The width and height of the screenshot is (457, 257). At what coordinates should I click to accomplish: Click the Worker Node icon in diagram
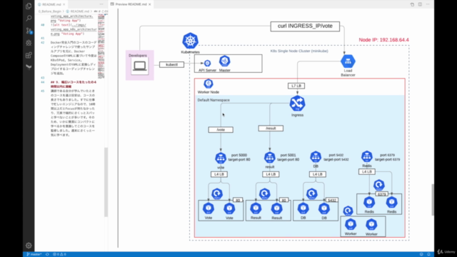208,84
